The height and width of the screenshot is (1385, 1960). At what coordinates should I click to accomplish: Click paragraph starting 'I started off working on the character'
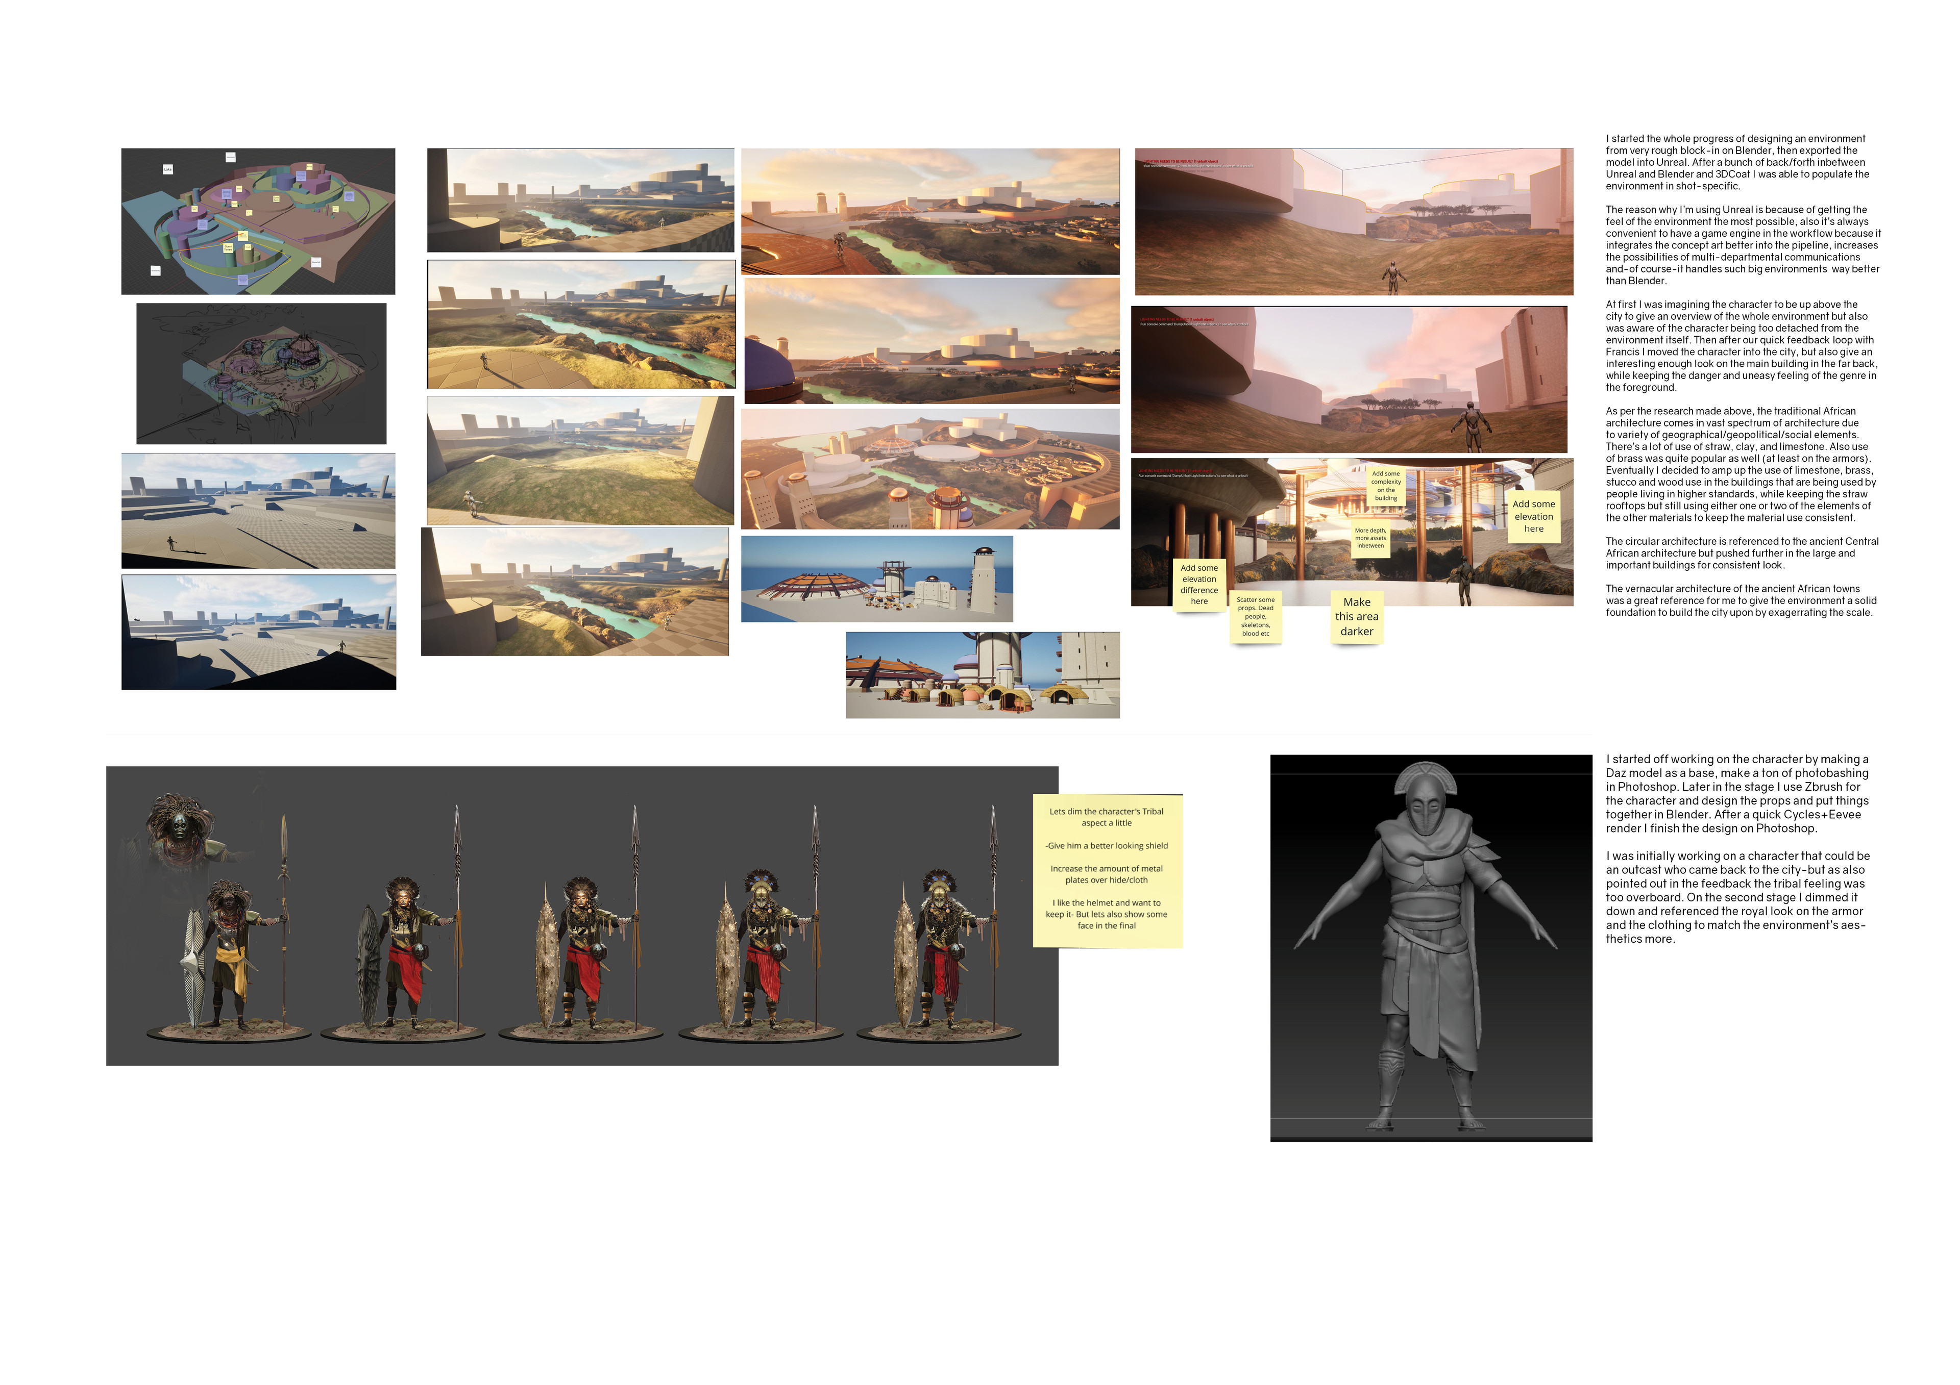1737,794
